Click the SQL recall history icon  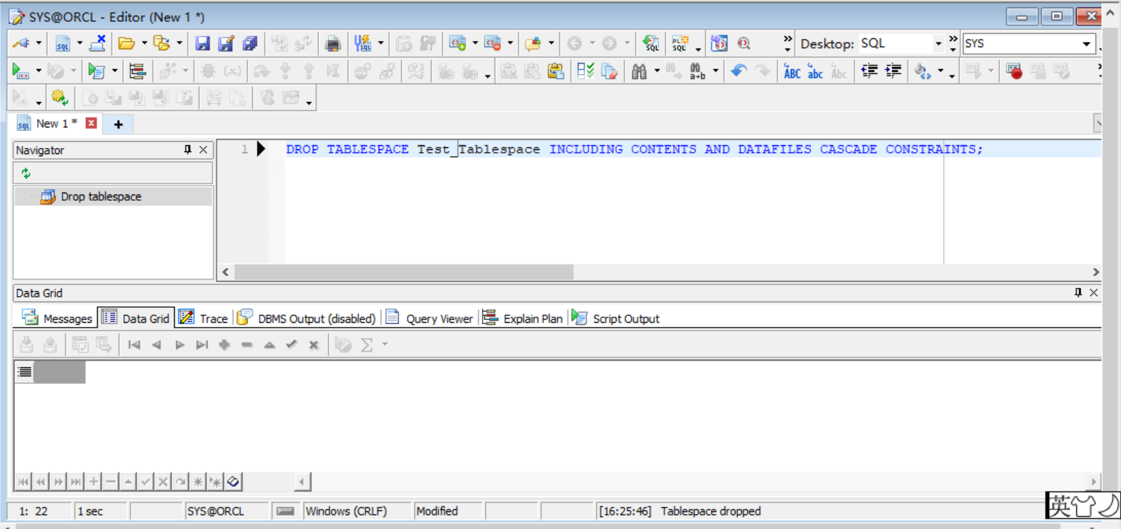(651, 43)
